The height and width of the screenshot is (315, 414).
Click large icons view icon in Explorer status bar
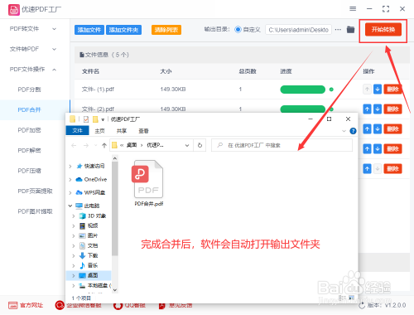[x=351, y=298]
